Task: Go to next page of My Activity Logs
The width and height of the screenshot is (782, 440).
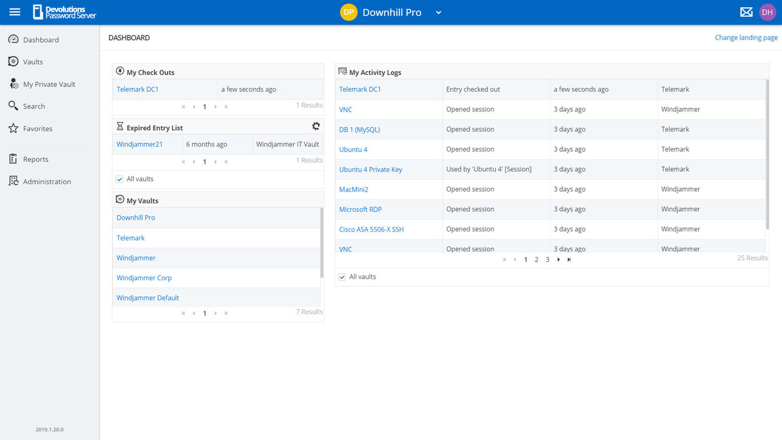Action: pos(558,259)
